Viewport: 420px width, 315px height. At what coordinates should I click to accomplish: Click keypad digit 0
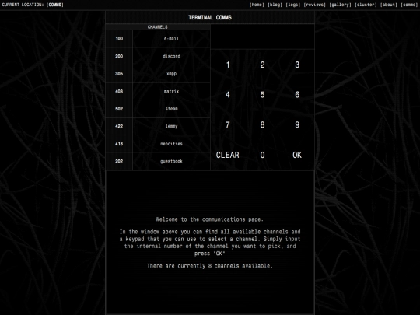tap(263, 155)
